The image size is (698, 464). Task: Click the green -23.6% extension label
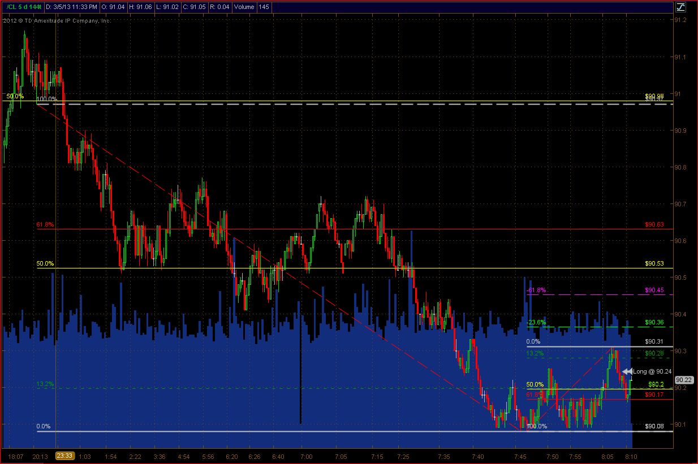coord(536,322)
